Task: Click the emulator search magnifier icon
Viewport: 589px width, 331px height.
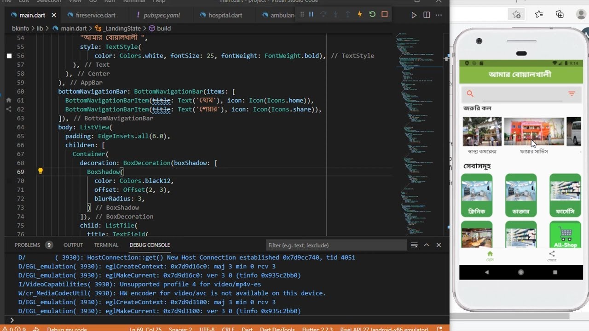Action: click(x=470, y=94)
